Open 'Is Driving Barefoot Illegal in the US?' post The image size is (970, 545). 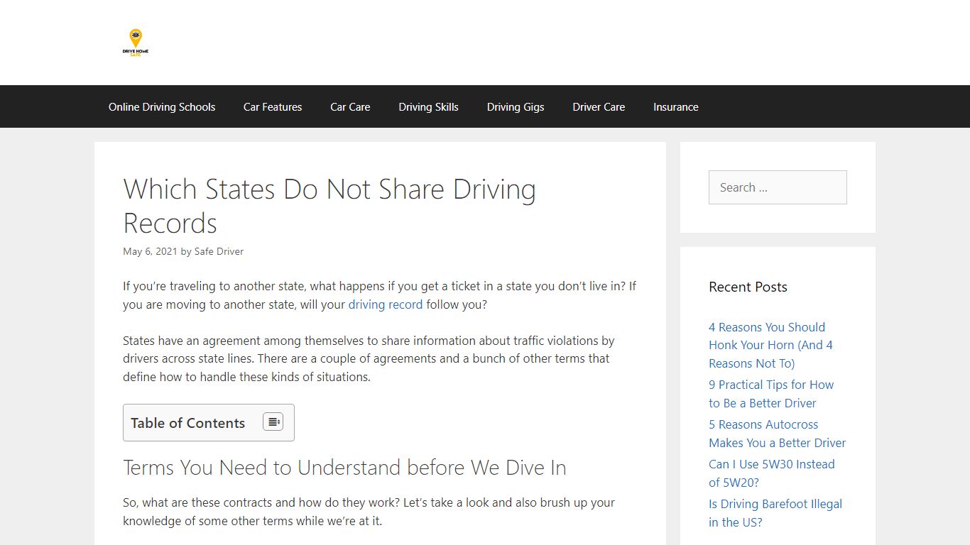775,513
